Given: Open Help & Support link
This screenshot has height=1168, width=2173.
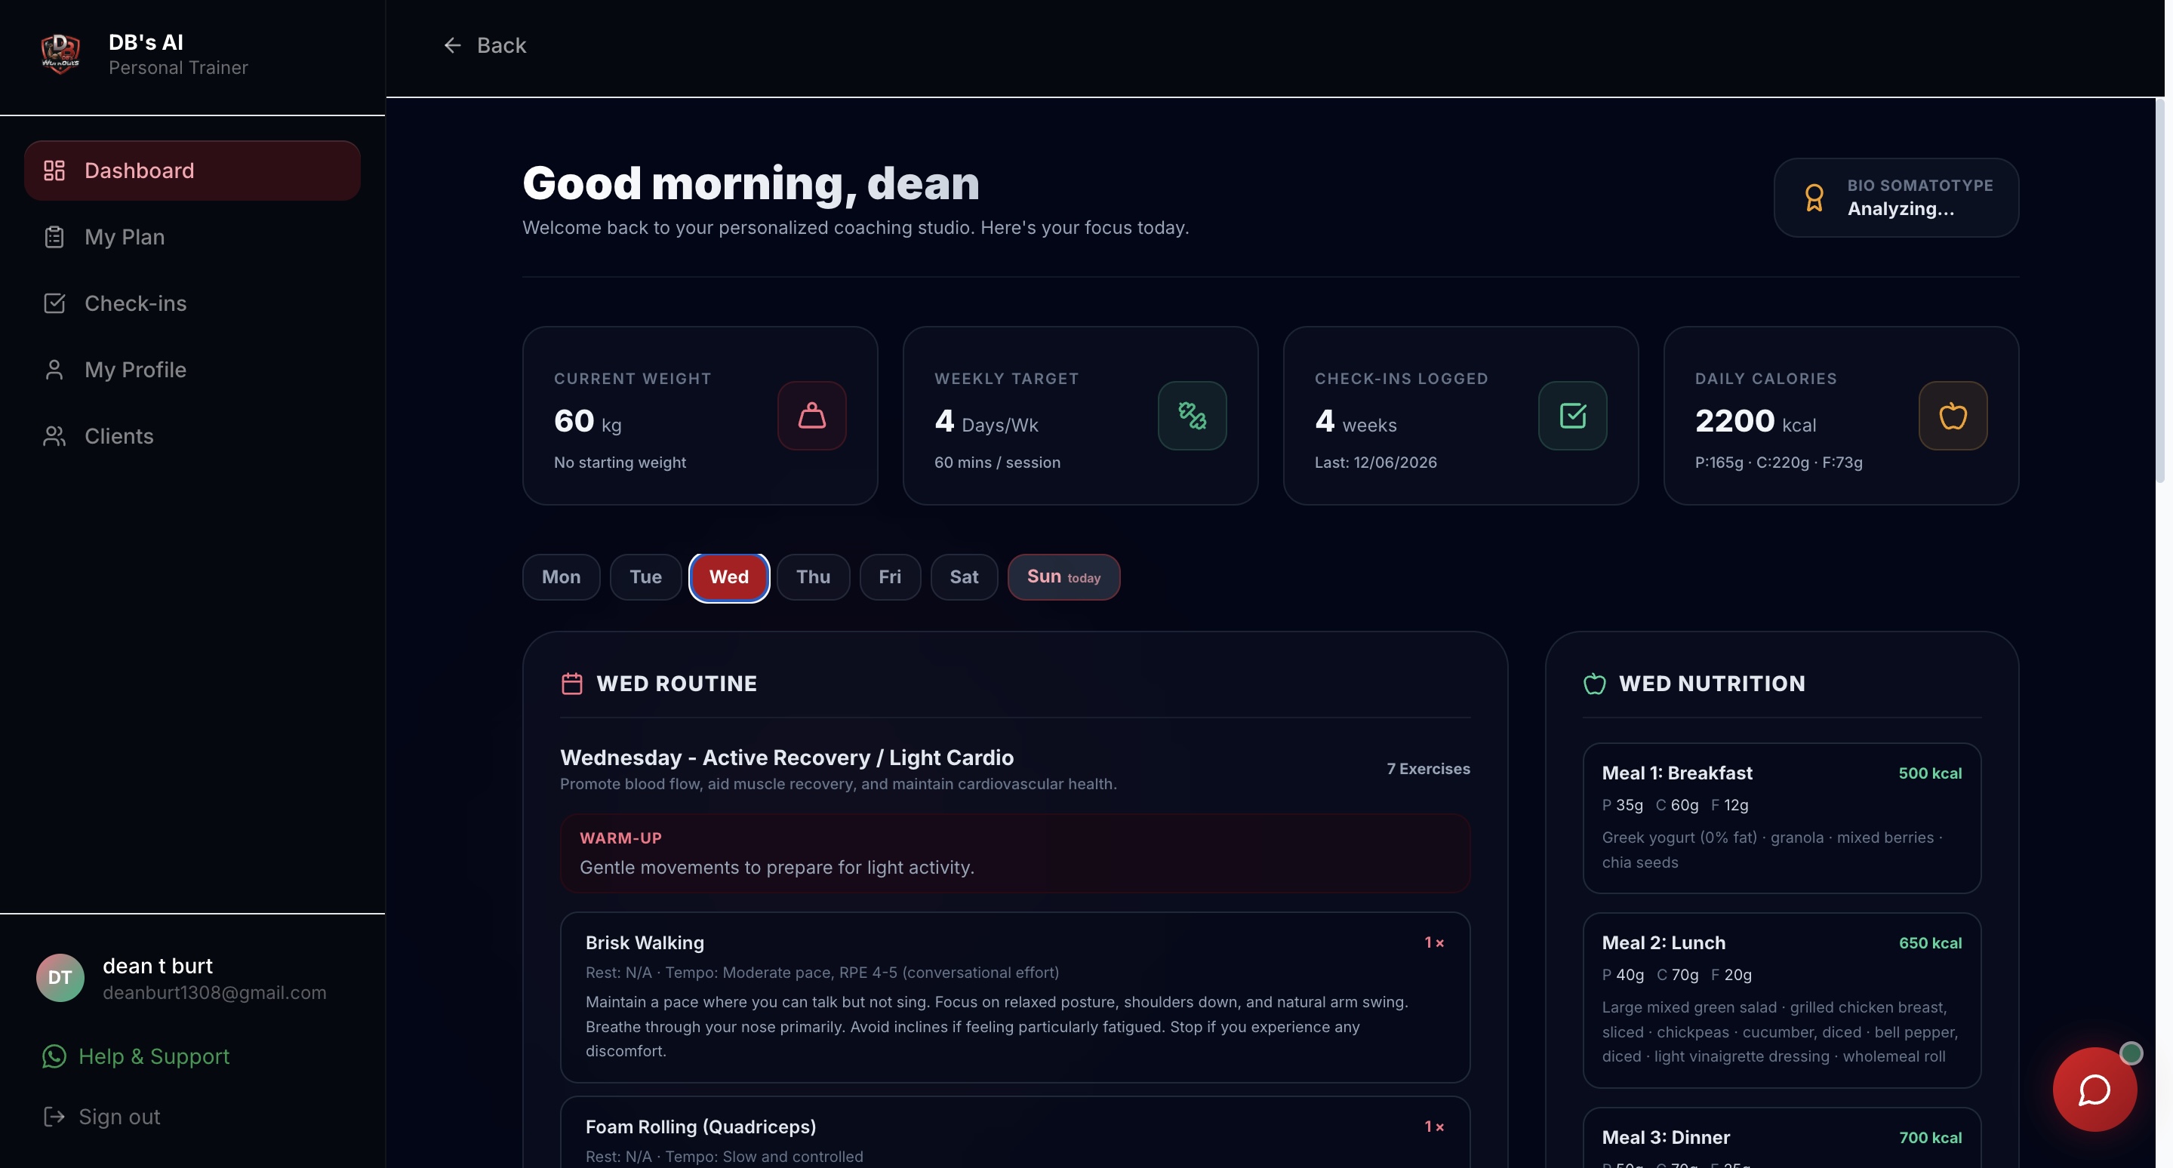Looking at the screenshot, I should tap(136, 1056).
